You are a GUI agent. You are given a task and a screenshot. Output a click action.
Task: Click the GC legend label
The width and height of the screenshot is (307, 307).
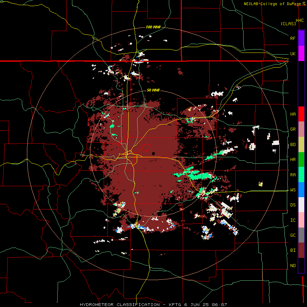click(293, 235)
